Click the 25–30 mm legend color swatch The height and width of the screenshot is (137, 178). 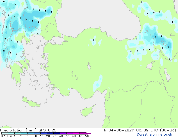click(56, 133)
